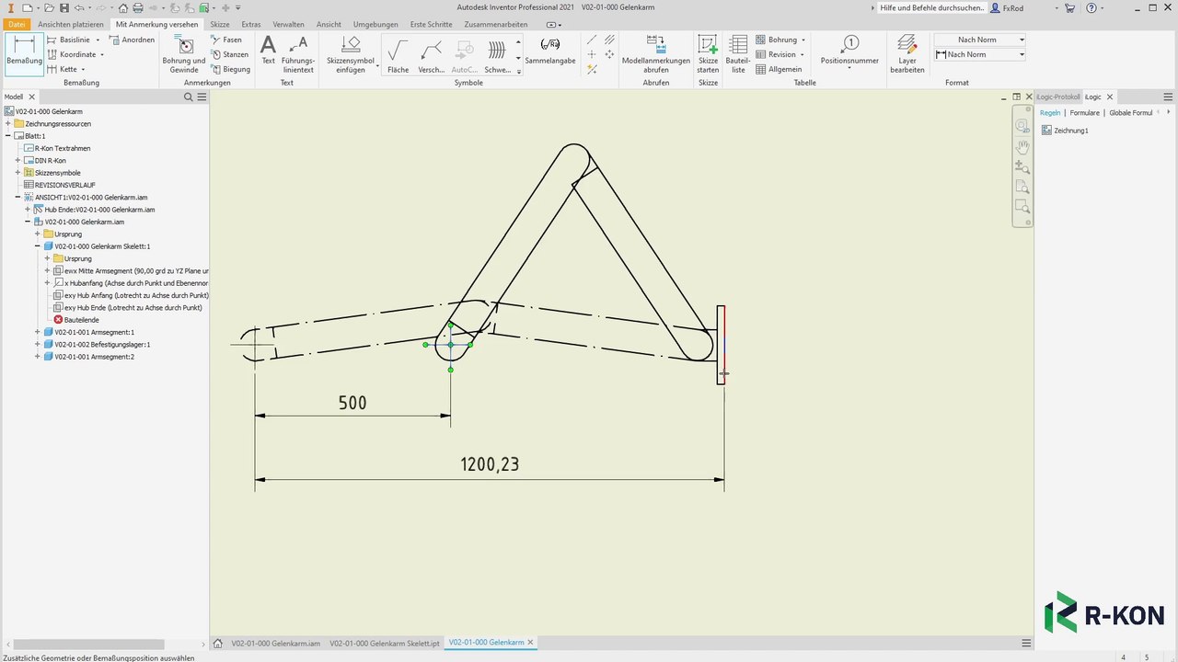Image resolution: width=1178 pixels, height=662 pixels.
Task: Open the V02-01-000 Gelenkarm Skelett.ipt document tab
Action: (x=384, y=644)
